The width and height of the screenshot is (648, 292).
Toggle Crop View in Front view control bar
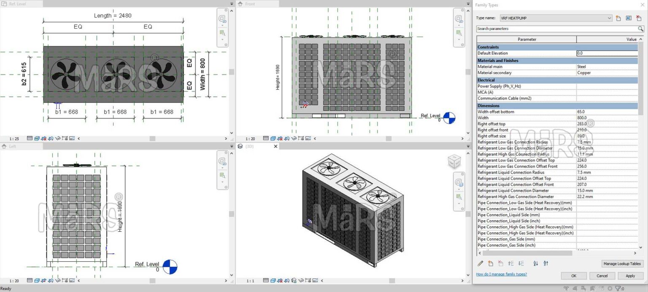(x=280, y=138)
